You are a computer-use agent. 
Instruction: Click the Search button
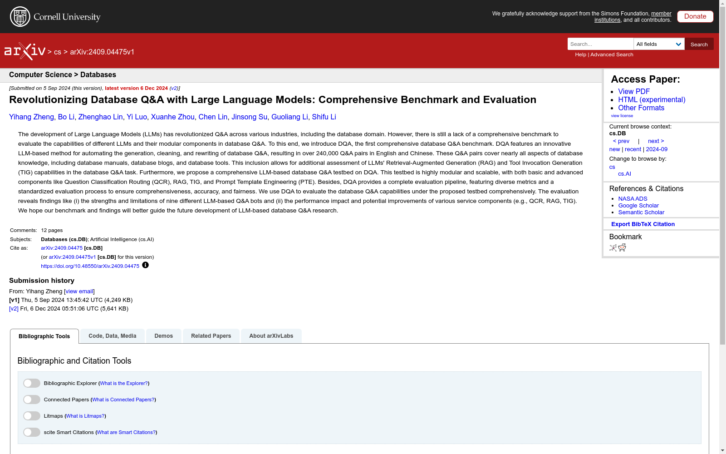[x=699, y=44]
